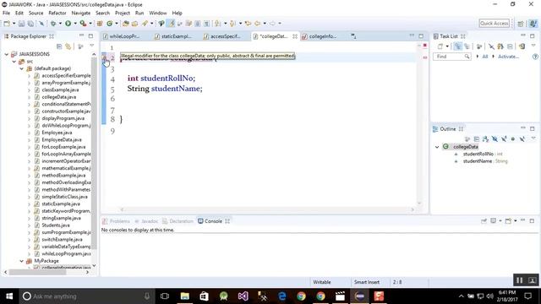Collapse the MyPackage node
This screenshot has width=541, height=304.
[x=22, y=261]
